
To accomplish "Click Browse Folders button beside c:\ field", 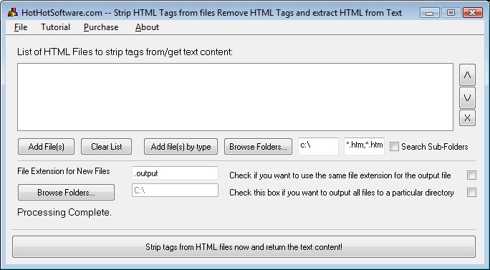I will coord(258,147).
